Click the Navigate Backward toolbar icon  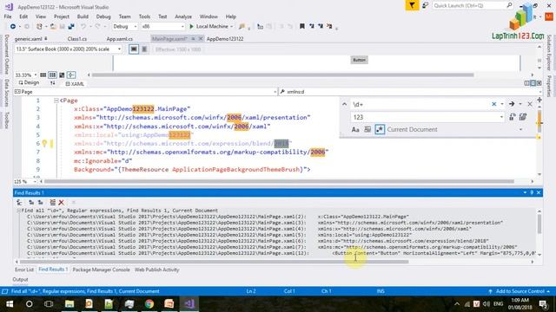[x=13, y=27]
